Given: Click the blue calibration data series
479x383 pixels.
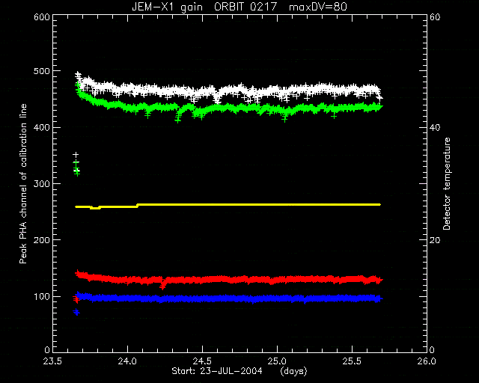Looking at the screenshot, I should 229,298.
